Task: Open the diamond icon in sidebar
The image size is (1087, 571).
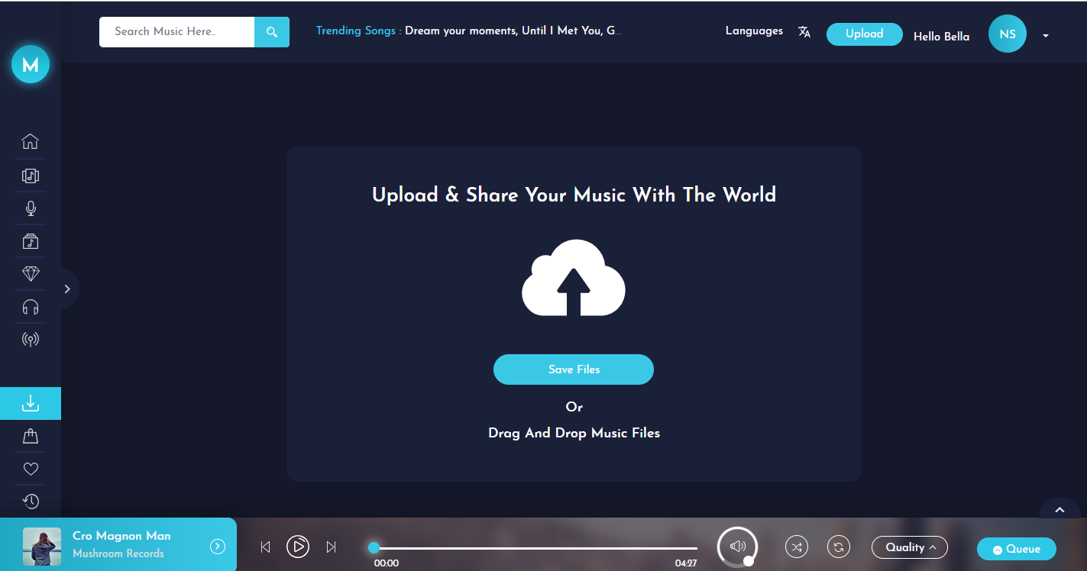Action: coord(31,274)
